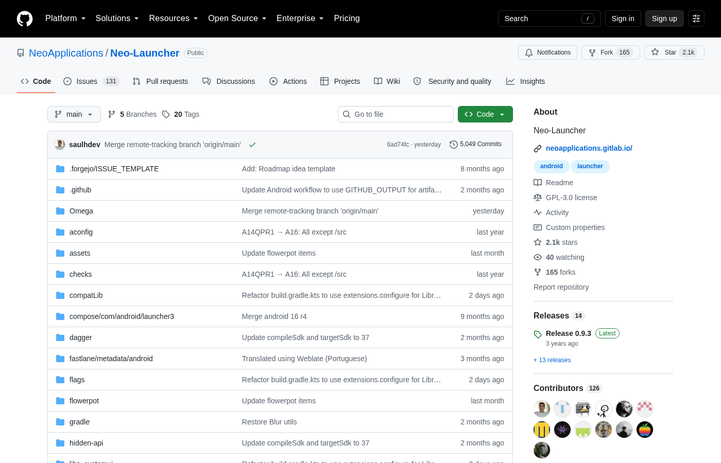Go to the GitHub homepage logo
The width and height of the screenshot is (721, 463).
pyautogui.click(x=25, y=19)
